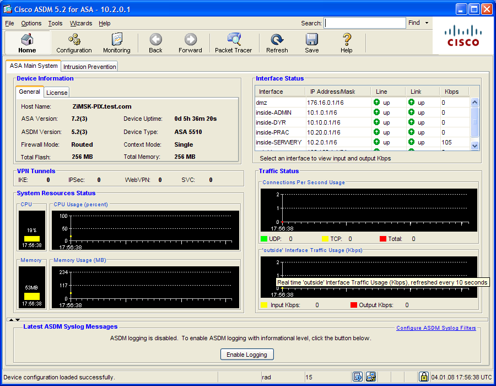Open the Home view
This screenshot has width=496, height=386.
[x=27, y=43]
